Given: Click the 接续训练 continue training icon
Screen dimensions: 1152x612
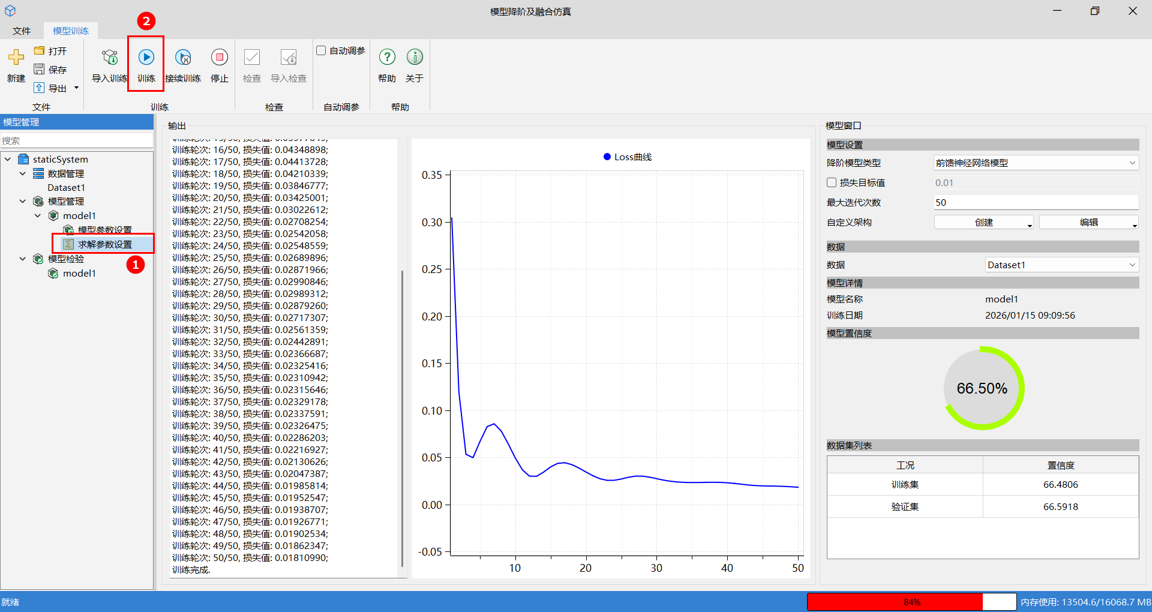Looking at the screenshot, I should point(183,58).
